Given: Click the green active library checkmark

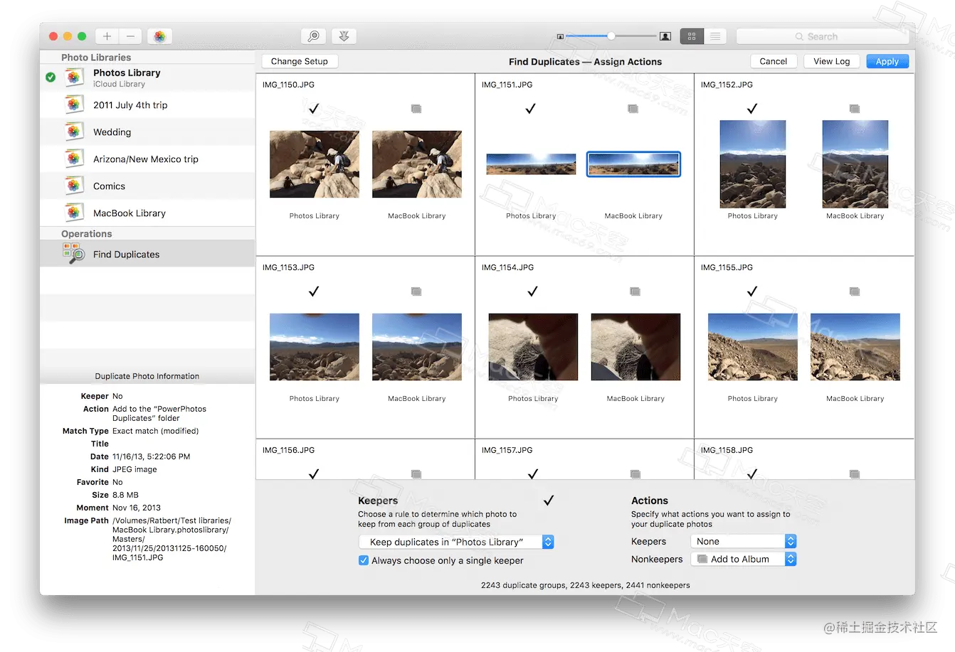Looking at the screenshot, I should (51, 78).
